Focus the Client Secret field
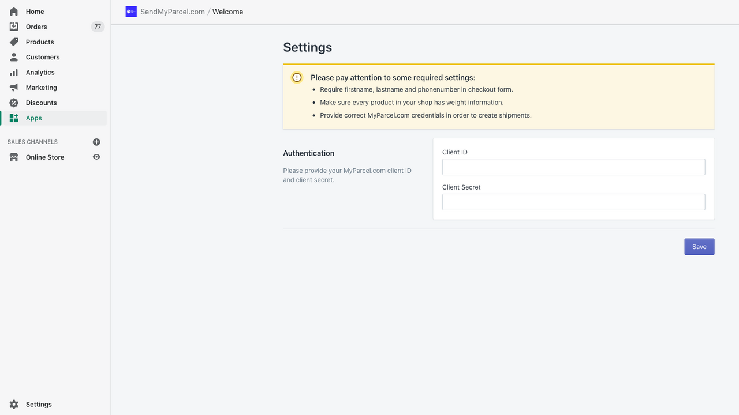739x415 pixels. coord(573,202)
